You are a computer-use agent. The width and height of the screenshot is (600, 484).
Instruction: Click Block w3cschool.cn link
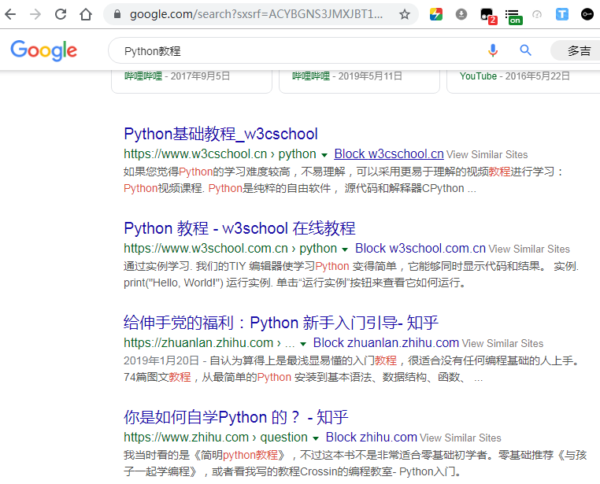click(x=389, y=154)
